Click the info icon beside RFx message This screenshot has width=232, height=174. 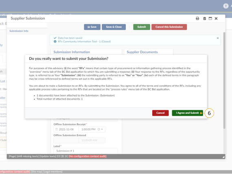tap(55, 41)
